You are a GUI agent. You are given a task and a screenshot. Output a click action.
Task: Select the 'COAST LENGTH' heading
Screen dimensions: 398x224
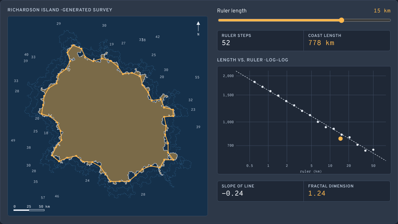click(325, 35)
